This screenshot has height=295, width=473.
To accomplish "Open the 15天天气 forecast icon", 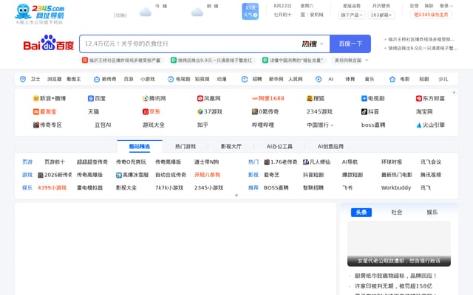I will [250, 12].
